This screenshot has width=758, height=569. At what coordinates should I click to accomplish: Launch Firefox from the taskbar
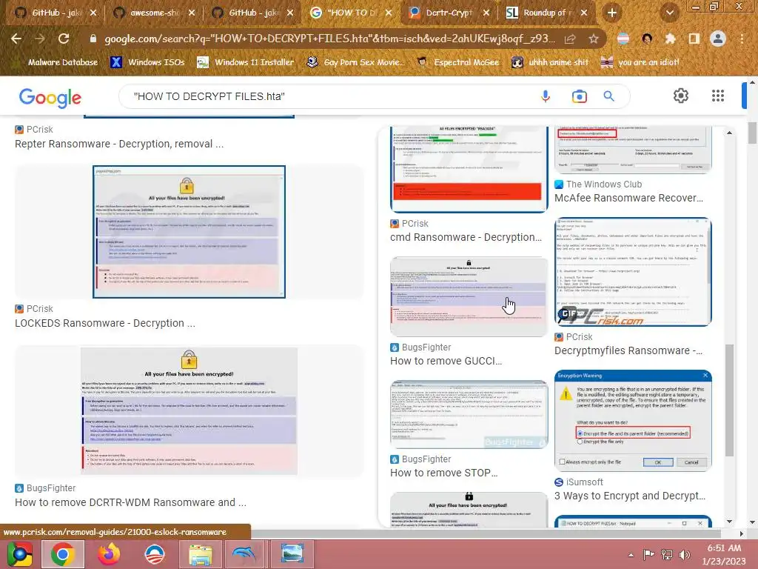109,554
